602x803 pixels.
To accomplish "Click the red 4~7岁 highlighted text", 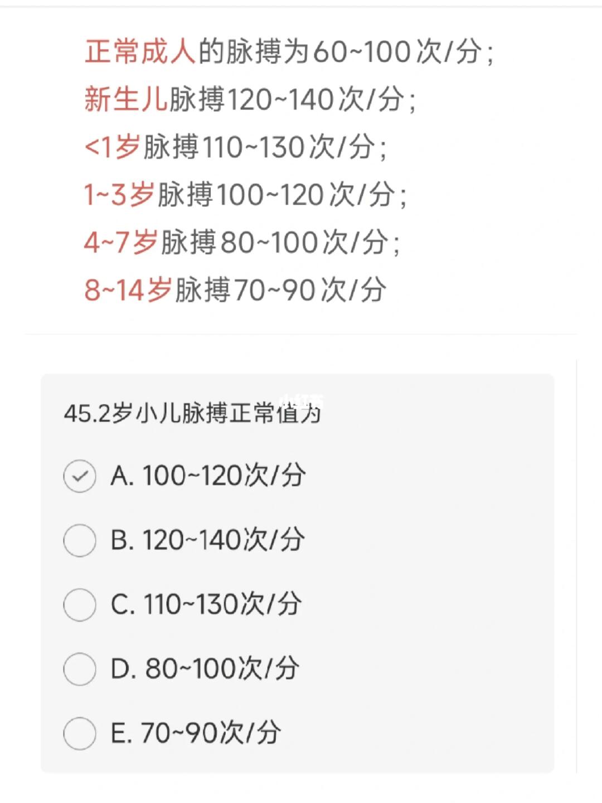I will coord(121,243).
